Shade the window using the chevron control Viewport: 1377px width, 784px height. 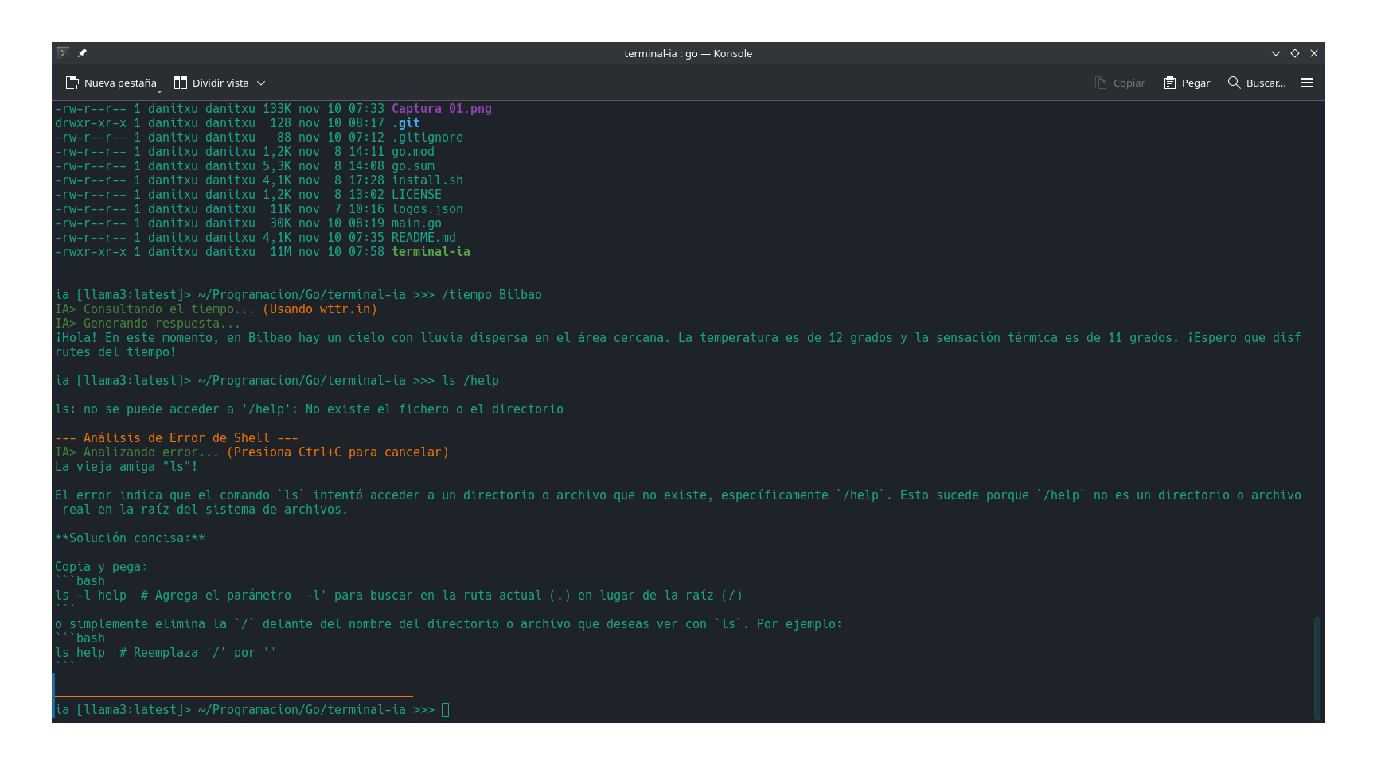[1277, 53]
